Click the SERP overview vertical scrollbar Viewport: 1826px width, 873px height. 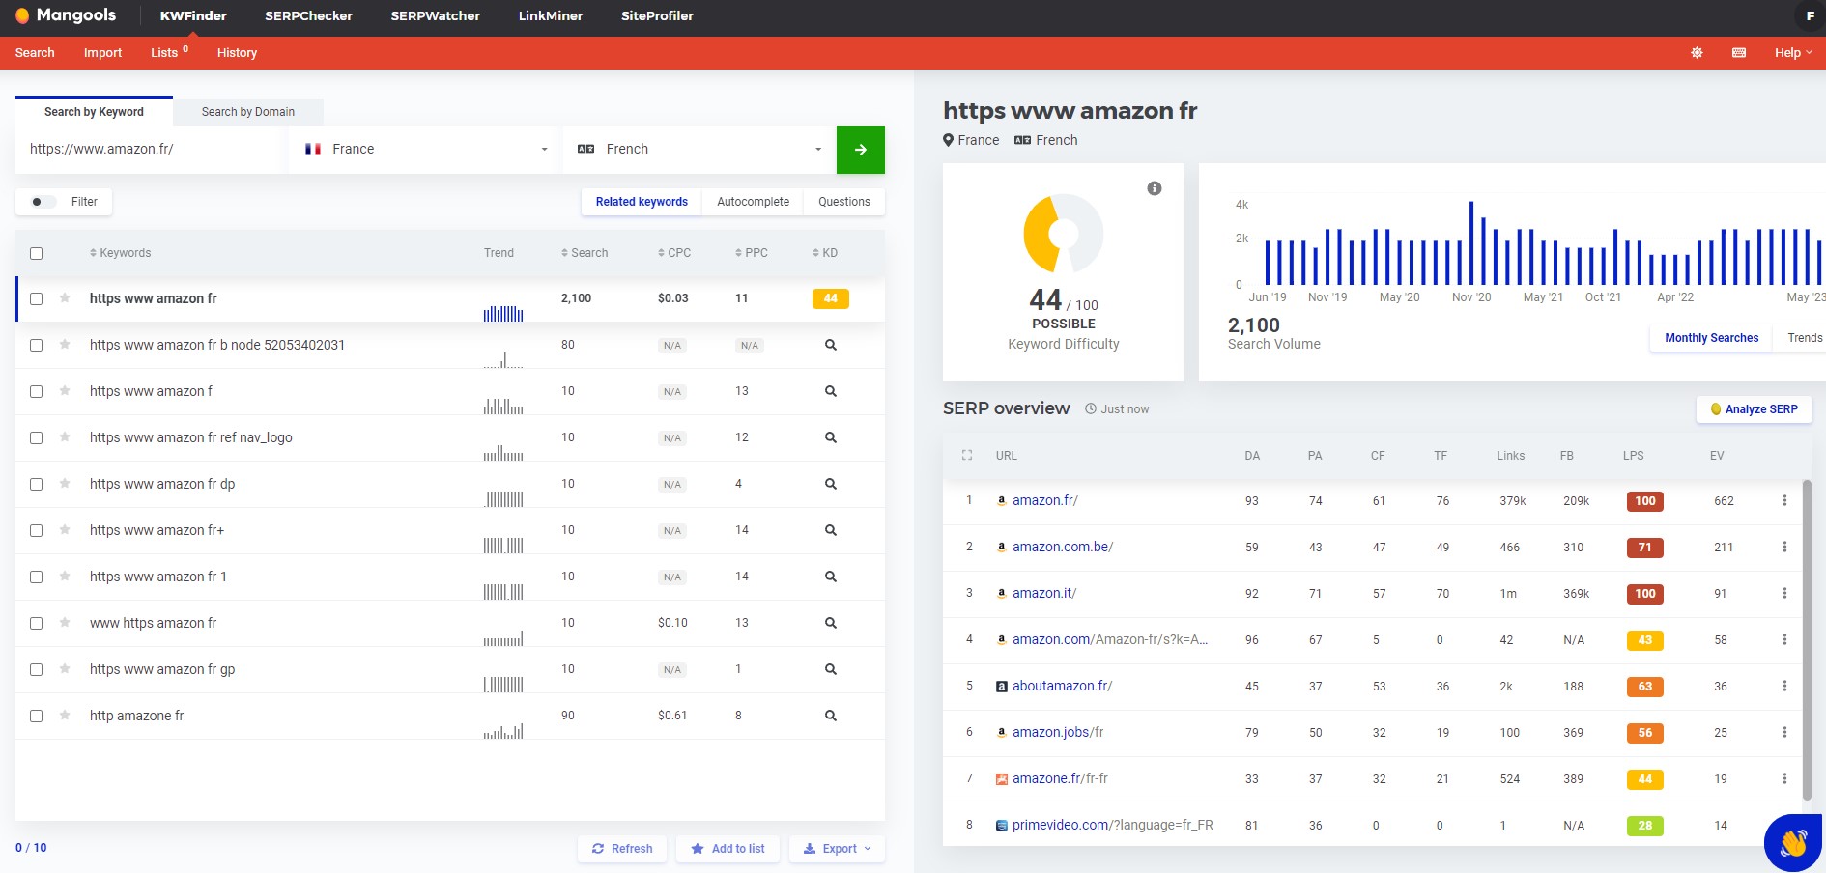coord(1807,639)
